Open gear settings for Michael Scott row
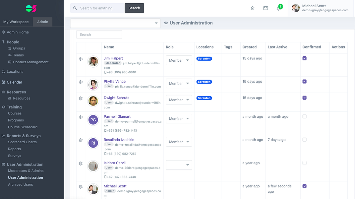The width and height of the screenshot is (355, 199). [x=81, y=187]
